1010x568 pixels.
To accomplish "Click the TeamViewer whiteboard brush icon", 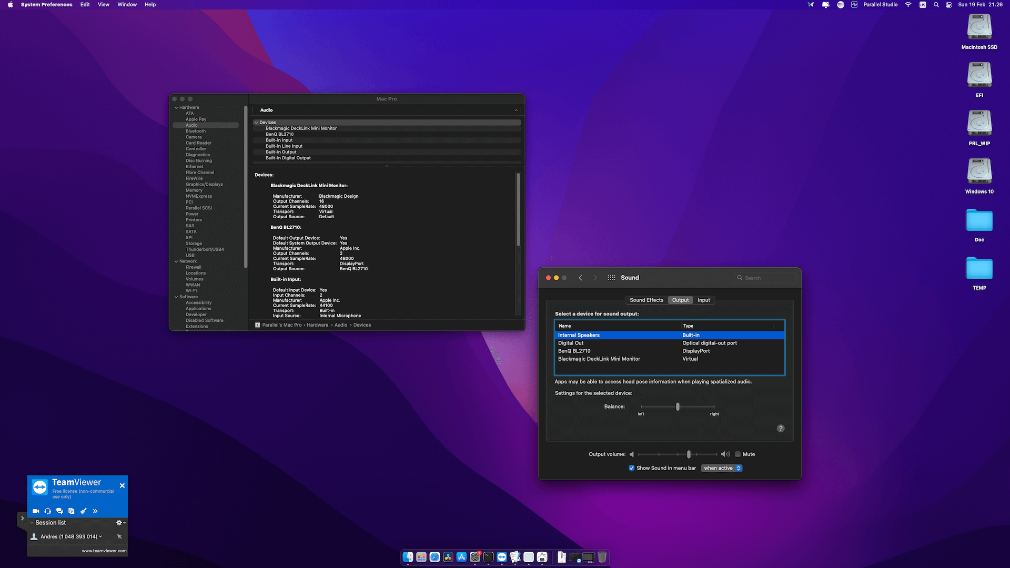I will tap(83, 511).
